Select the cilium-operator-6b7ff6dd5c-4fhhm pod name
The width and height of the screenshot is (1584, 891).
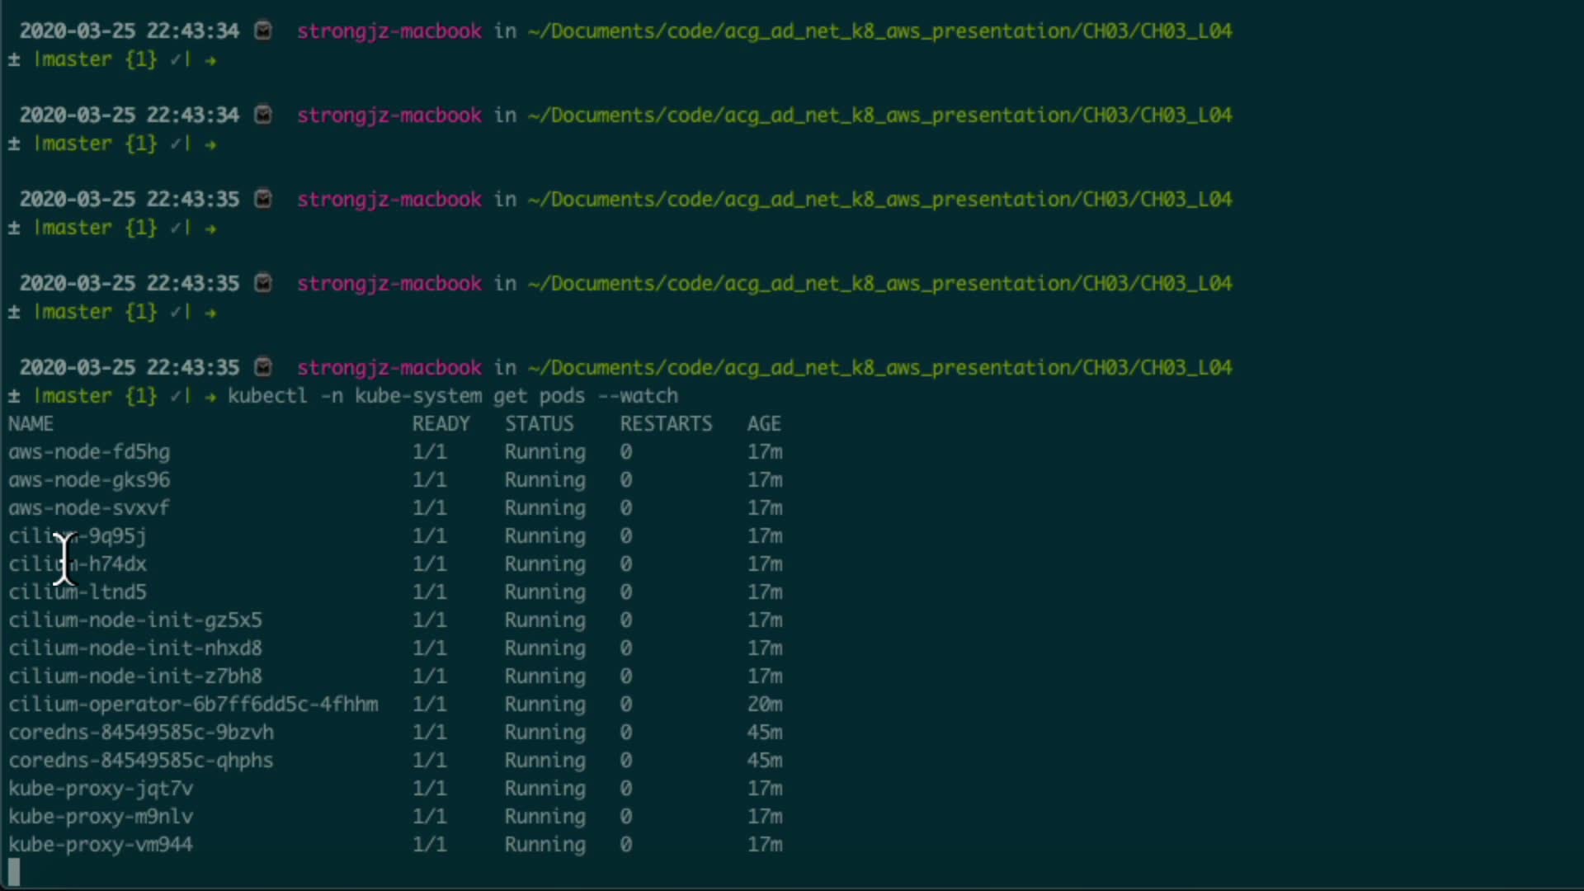coord(193,705)
